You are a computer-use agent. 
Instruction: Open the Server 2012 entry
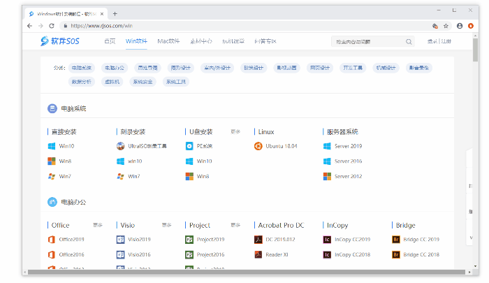click(343, 176)
